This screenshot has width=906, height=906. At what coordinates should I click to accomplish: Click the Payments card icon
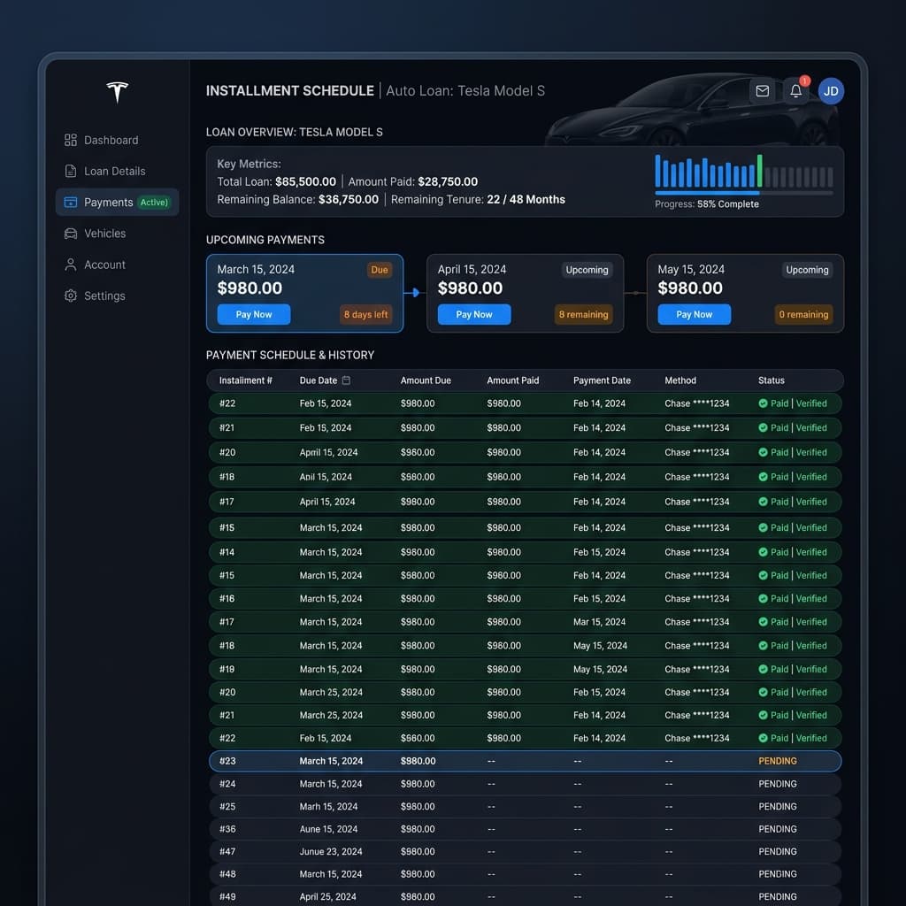71,203
